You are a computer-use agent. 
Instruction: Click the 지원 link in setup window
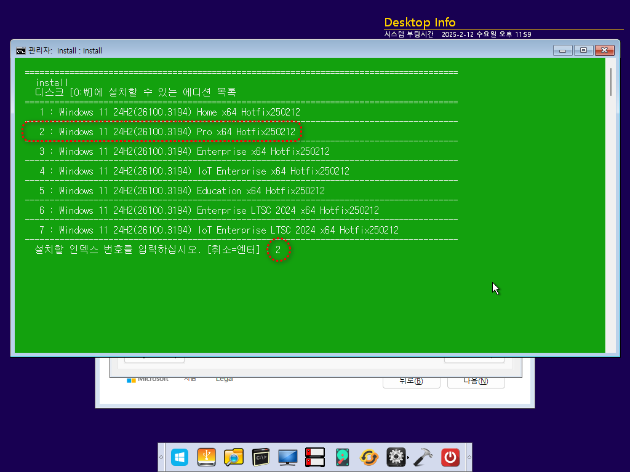point(190,379)
